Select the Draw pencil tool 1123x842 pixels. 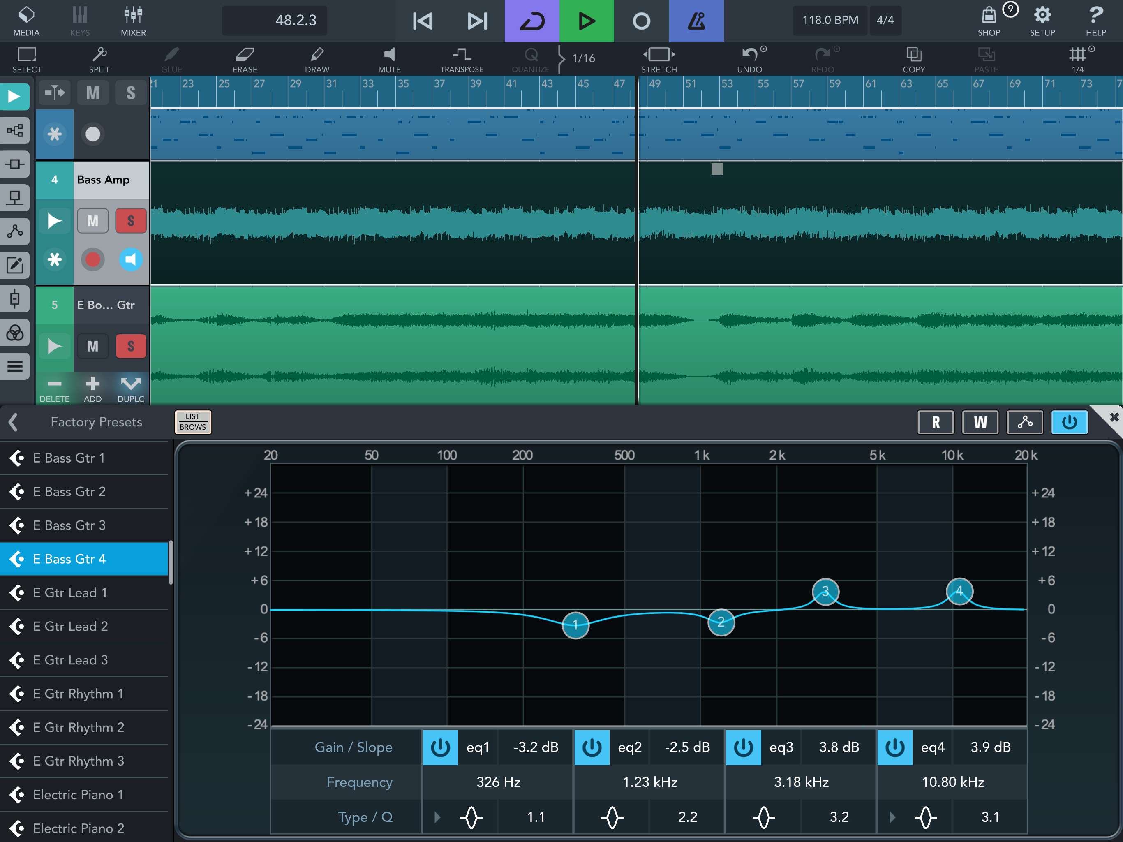tap(317, 59)
